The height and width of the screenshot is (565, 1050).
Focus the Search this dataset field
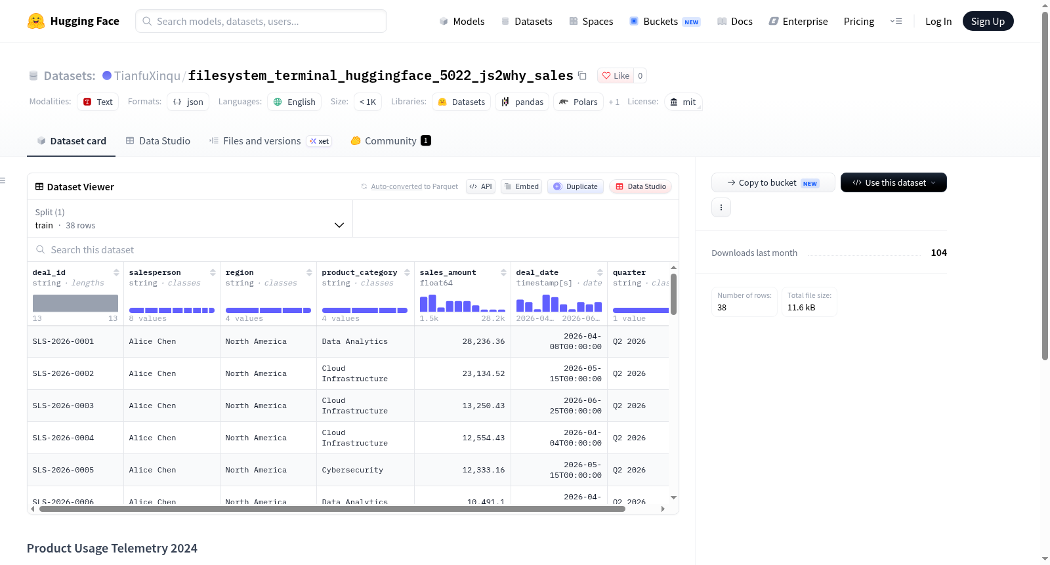click(x=353, y=249)
